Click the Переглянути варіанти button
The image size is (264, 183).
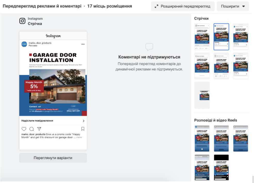[x=53, y=158]
